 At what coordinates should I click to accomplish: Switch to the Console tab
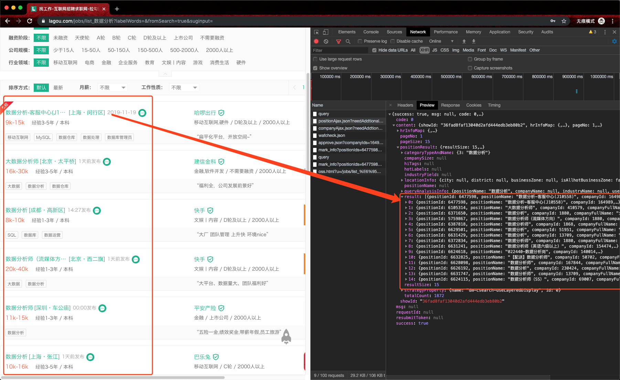pos(371,32)
